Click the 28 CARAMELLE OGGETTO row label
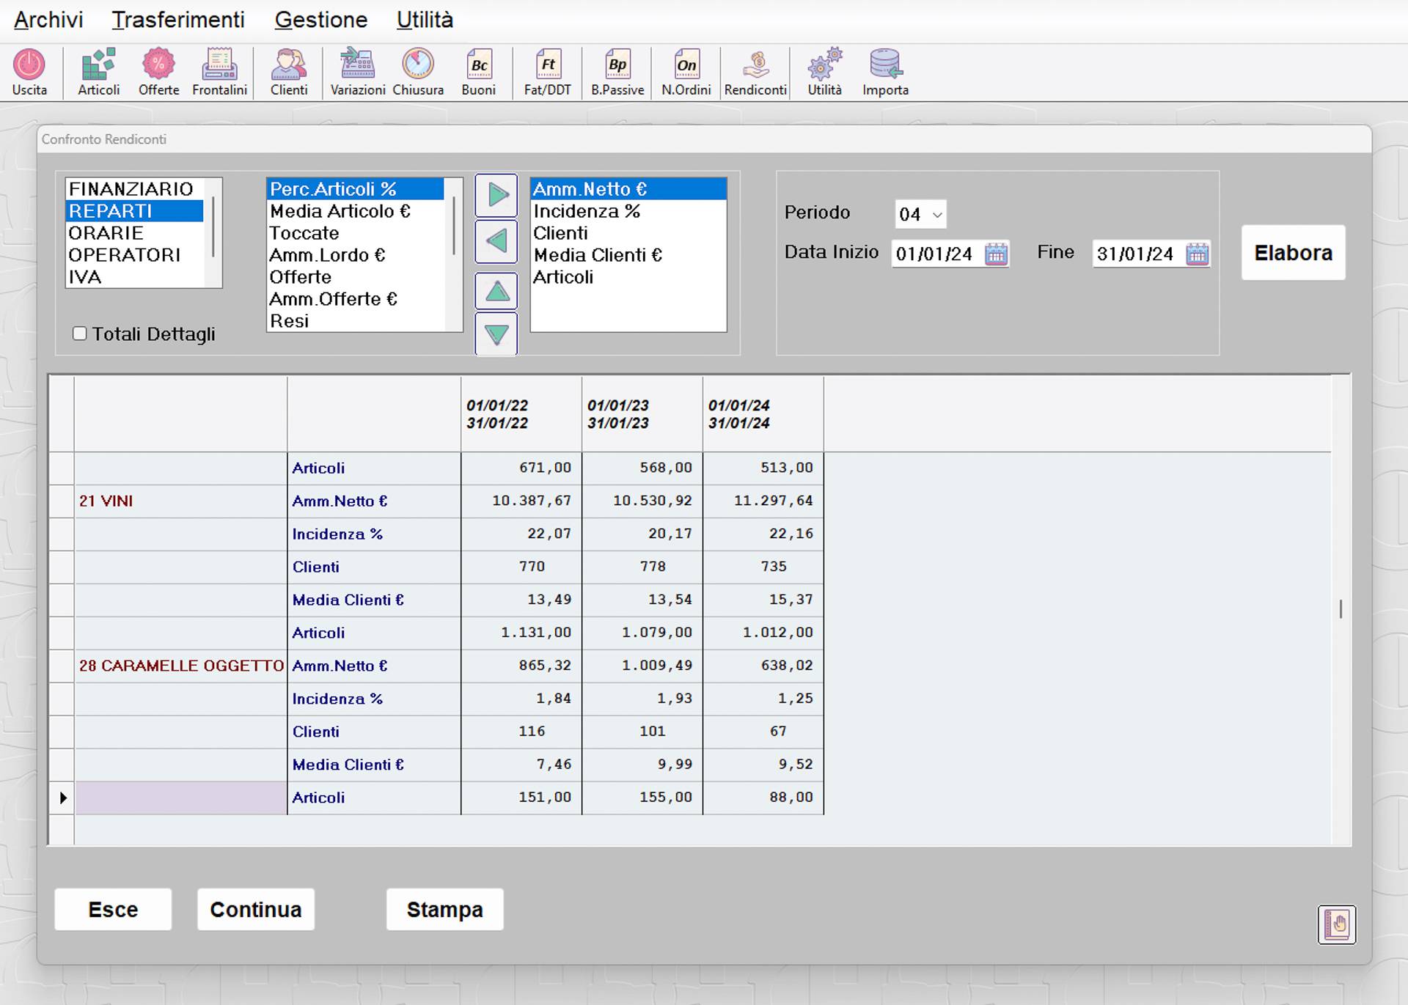The height and width of the screenshot is (1005, 1408). click(x=181, y=666)
